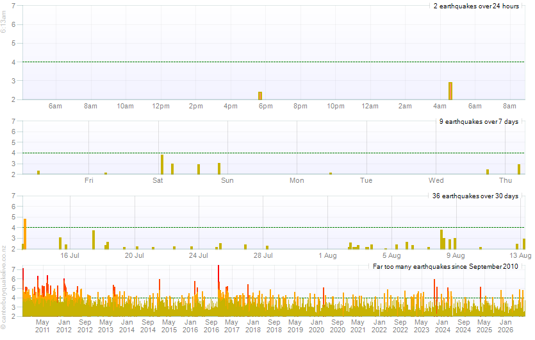The height and width of the screenshot is (340, 535).
Task: Click the small bar before Tue
Action: click(330, 173)
